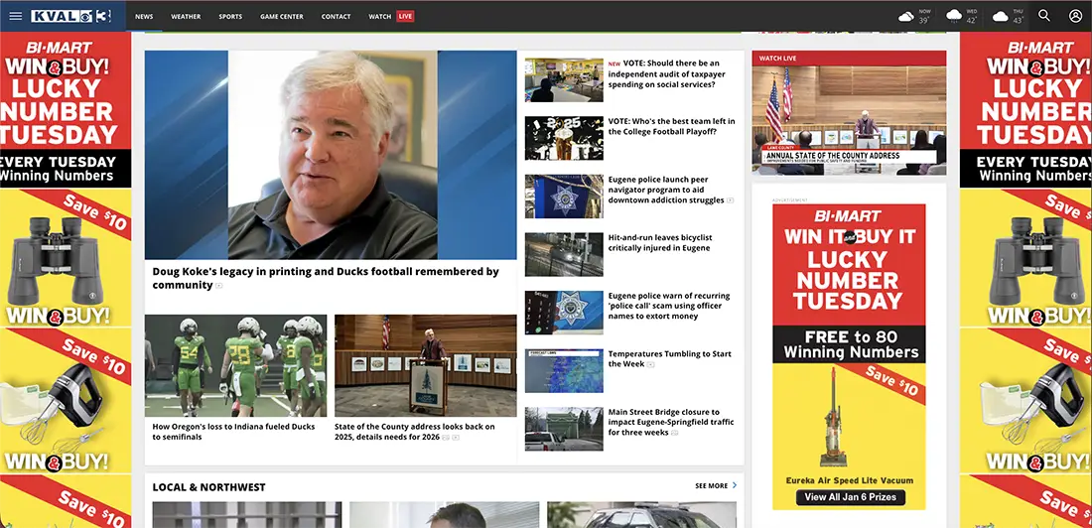Open the hamburger menu icon

click(x=15, y=16)
